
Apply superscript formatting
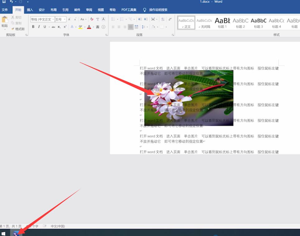point(65,27)
